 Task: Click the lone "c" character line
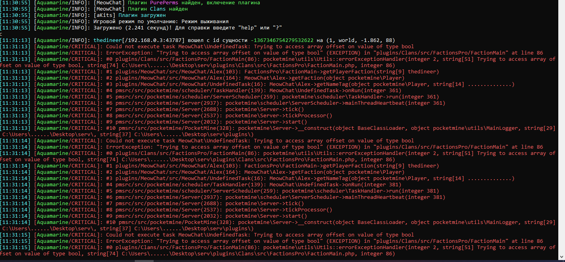click(2, 34)
